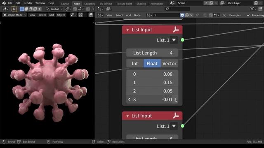Browse node trees with the tree dropdown

(x=149, y=15)
